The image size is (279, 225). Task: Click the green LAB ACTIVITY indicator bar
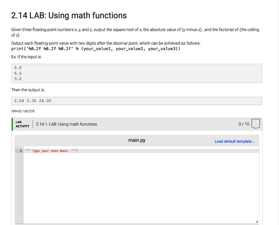[x=12, y=124]
